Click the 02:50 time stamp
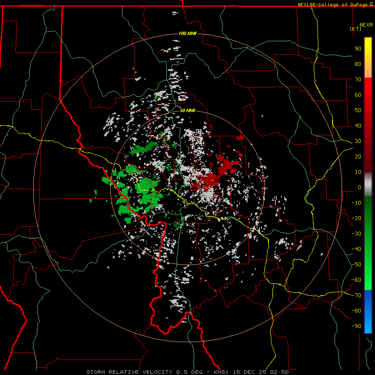This screenshot has width=375, height=375. (x=279, y=372)
